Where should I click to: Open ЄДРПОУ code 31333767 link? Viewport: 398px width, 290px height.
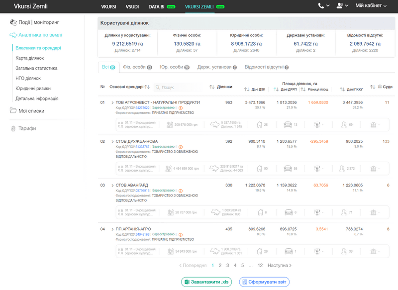click(x=143, y=147)
